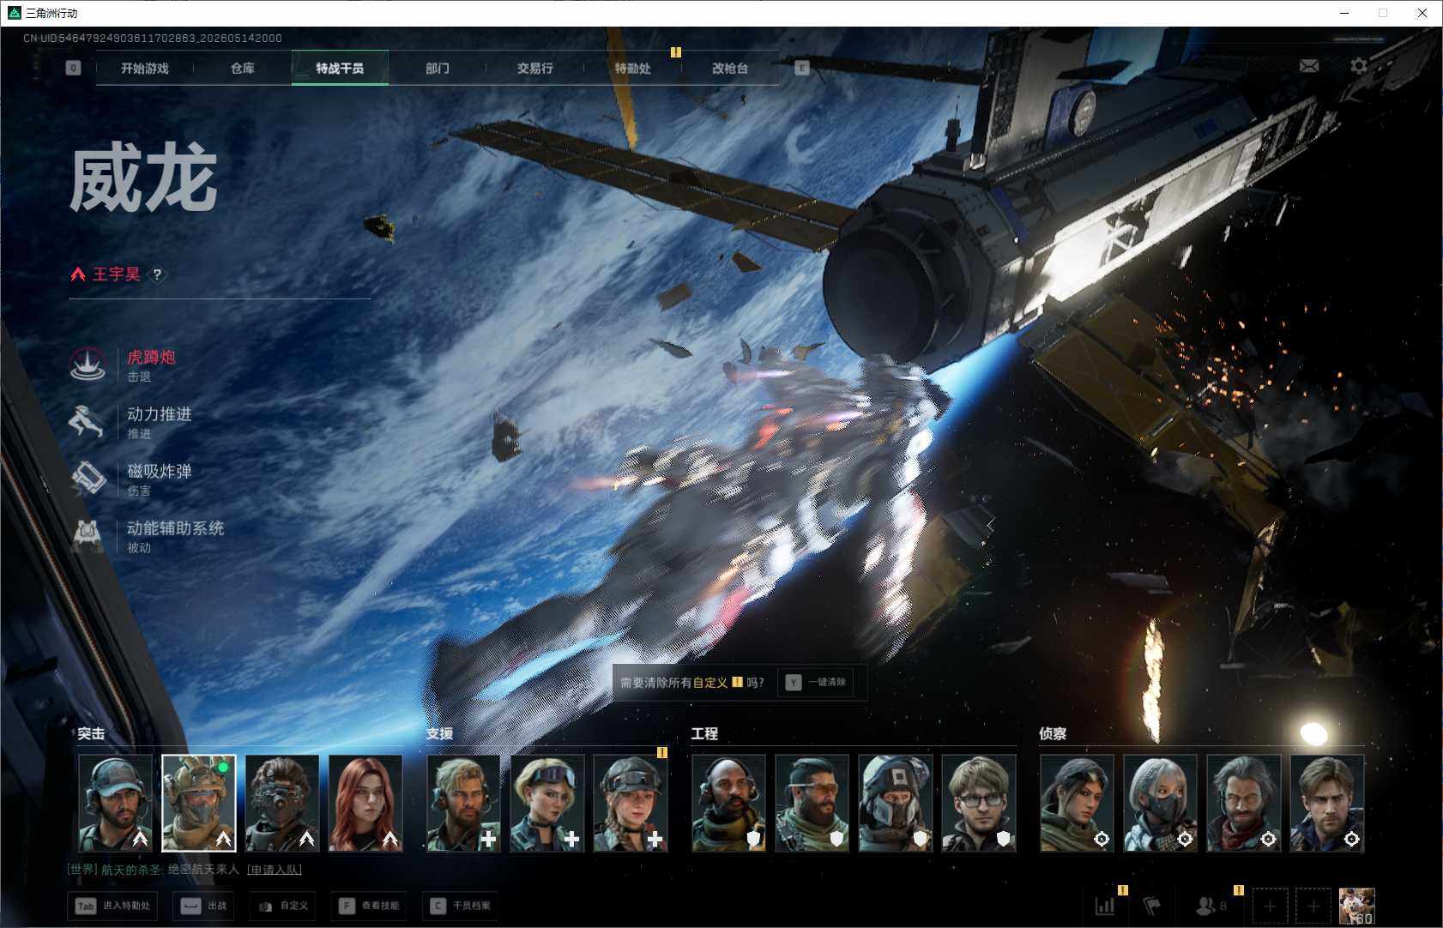Select the gray-bearded recon operator with red scarf
Image resolution: width=1443 pixels, height=928 pixels.
pyautogui.click(x=1244, y=804)
